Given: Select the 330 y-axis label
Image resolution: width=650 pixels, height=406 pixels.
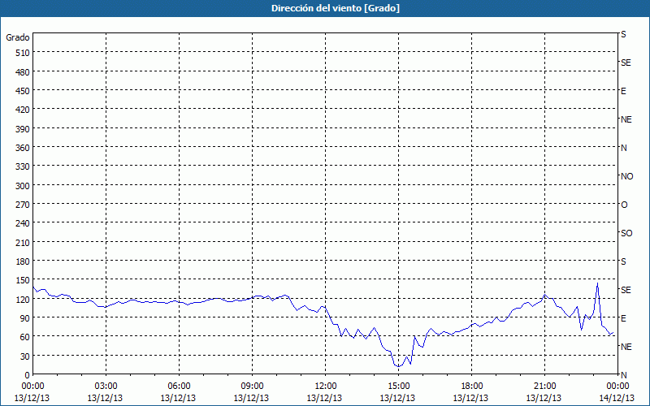Looking at the screenshot, I should [x=23, y=166].
